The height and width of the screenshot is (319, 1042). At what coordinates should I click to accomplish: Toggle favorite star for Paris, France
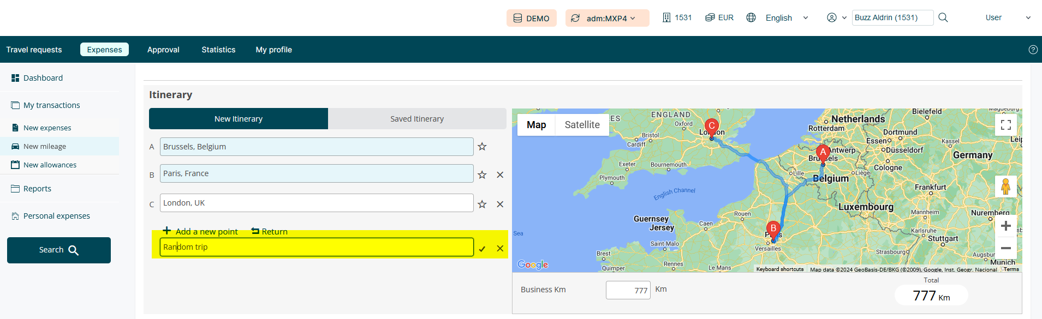[x=482, y=175]
